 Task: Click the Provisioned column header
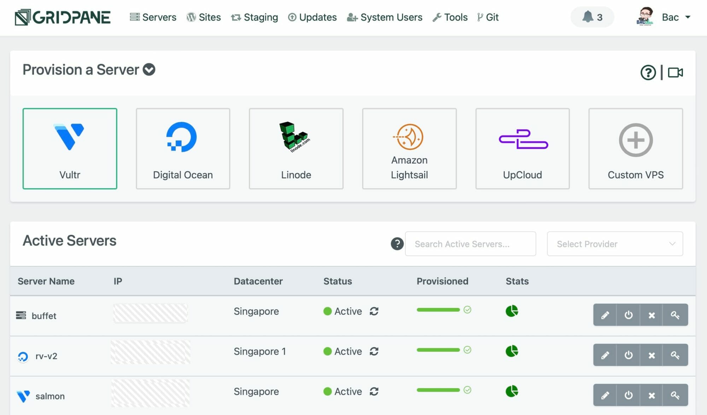point(442,281)
